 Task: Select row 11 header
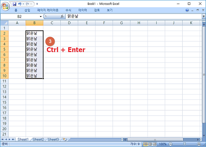click(4, 81)
